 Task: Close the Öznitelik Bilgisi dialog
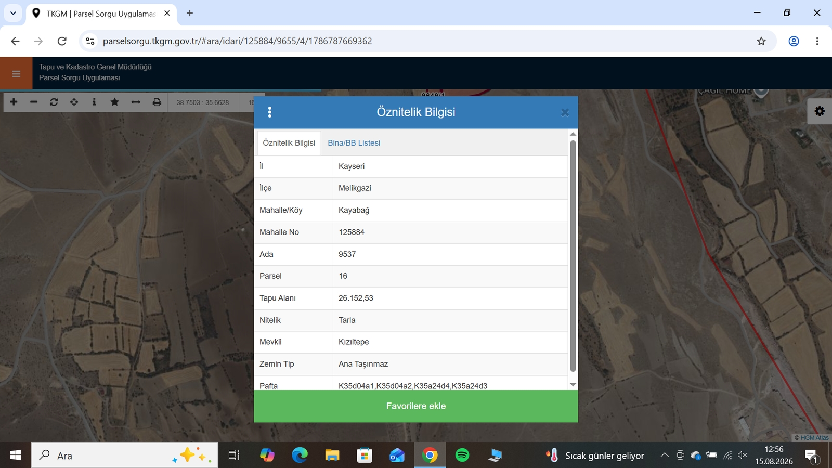pyautogui.click(x=565, y=112)
